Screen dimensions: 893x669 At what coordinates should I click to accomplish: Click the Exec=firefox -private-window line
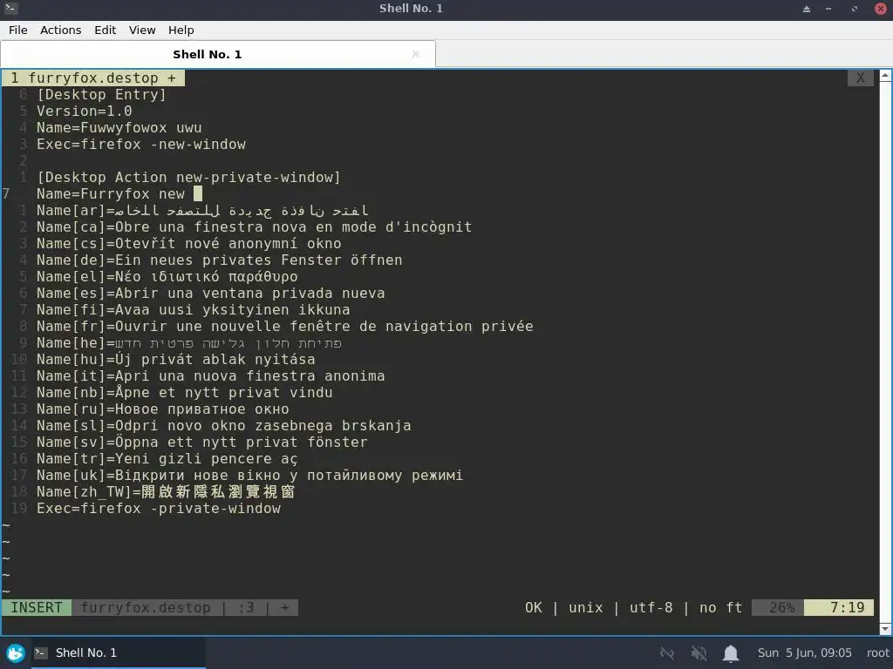point(159,508)
